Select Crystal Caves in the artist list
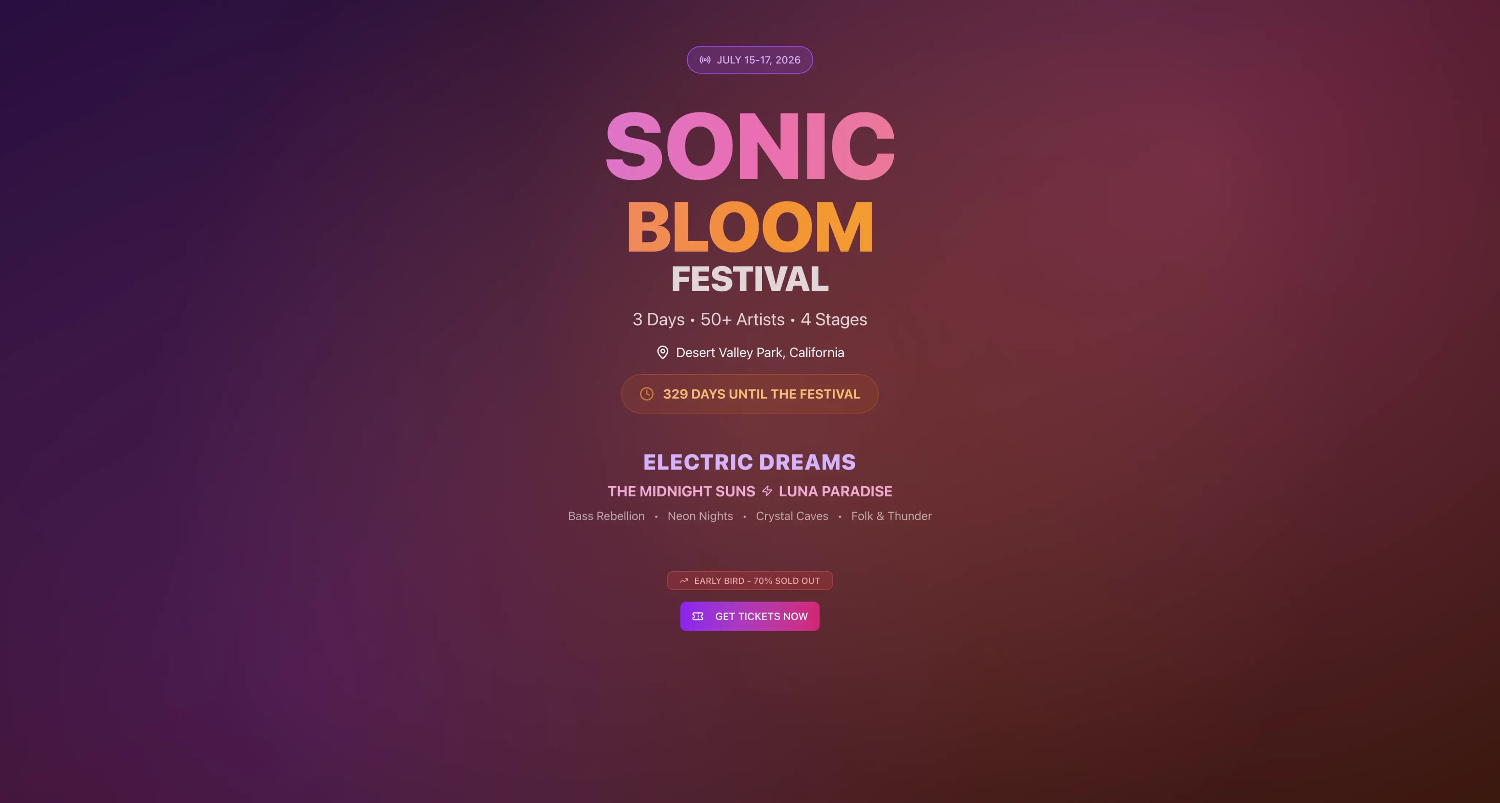Viewport: 1500px width, 803px height. 792,516
